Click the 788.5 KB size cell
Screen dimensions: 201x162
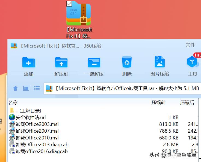point(169,131)
